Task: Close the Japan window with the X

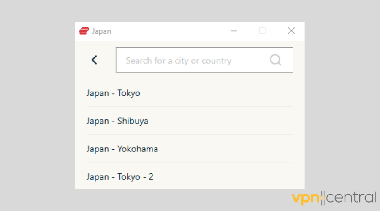Action: [x=291, y=31]
